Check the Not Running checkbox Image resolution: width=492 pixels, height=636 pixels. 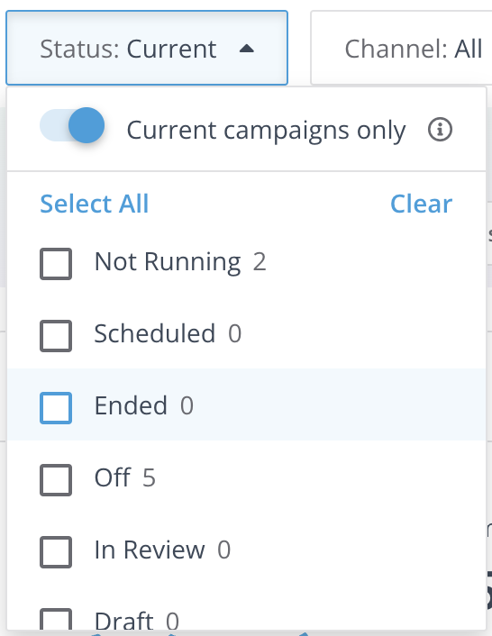(x=56, y=264)
